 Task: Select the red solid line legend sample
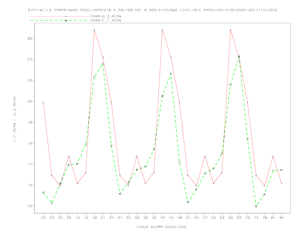(60, 16)
